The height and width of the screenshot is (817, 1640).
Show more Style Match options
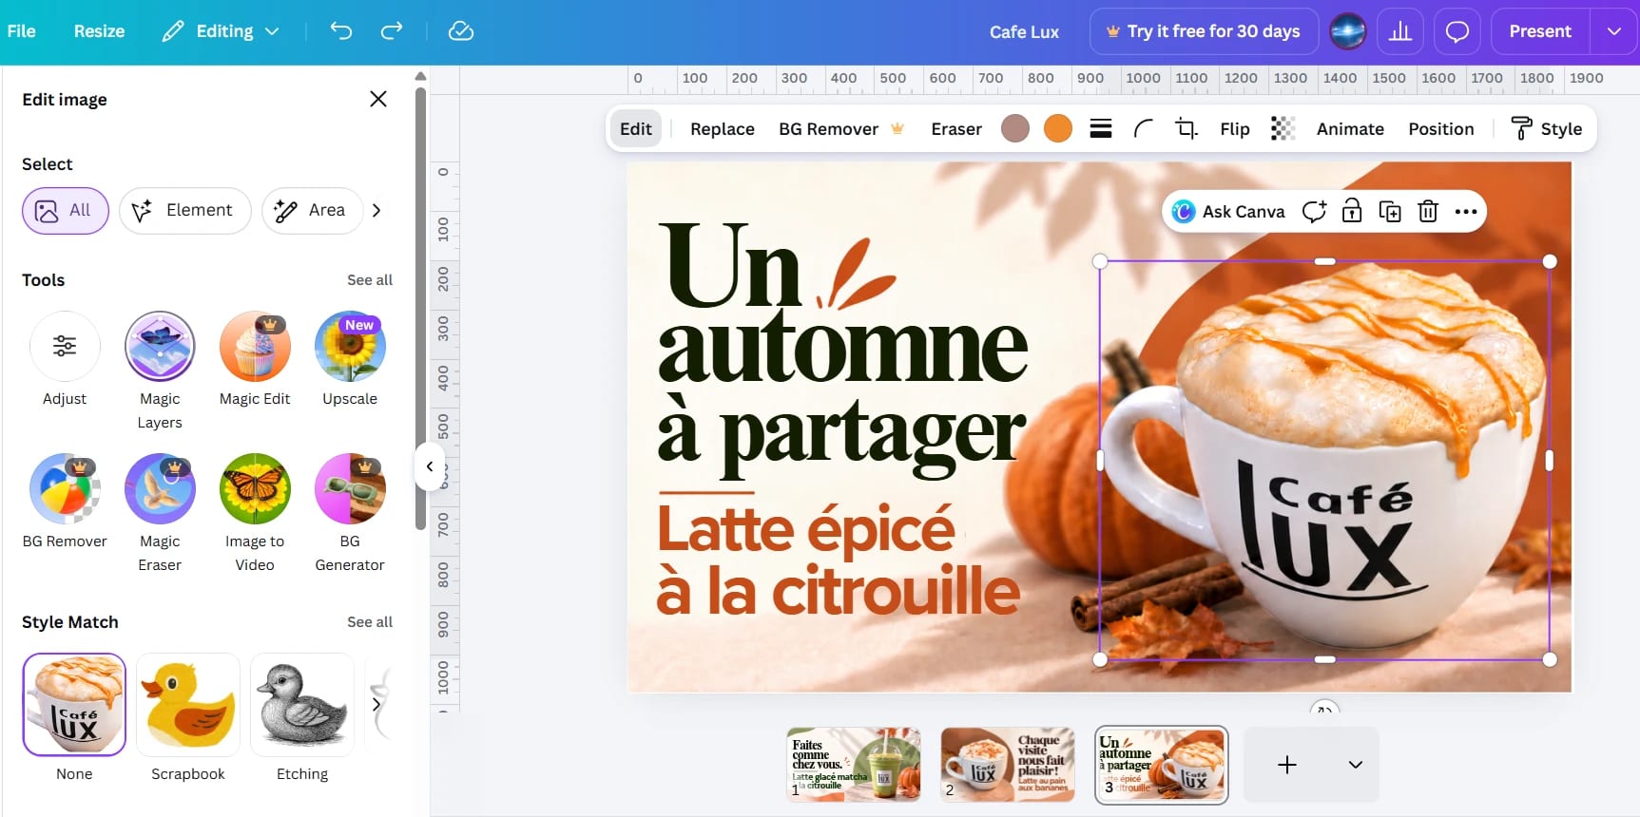pos(376,705)
